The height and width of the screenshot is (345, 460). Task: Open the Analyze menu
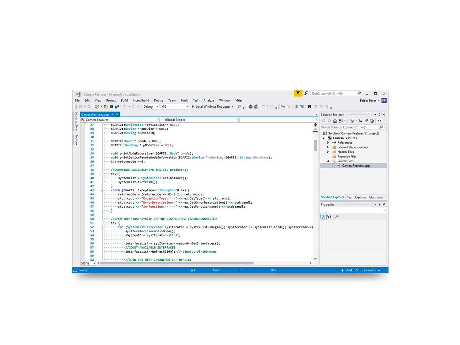click(209, 100)
